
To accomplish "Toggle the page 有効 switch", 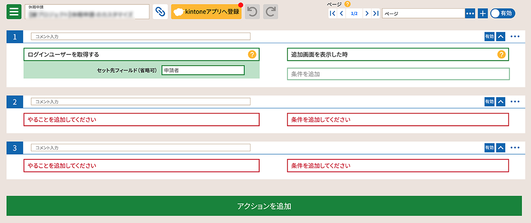I will tap(503, 13).
